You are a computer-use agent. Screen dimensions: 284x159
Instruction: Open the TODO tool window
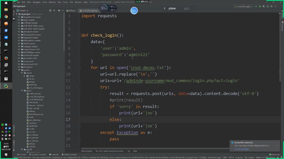(22, 155)
